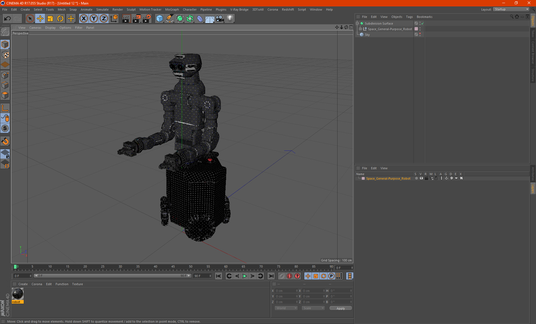Click the Render to Picture Viewer icon
This screenshot has height=324, width=536.
tap(137, 19)
